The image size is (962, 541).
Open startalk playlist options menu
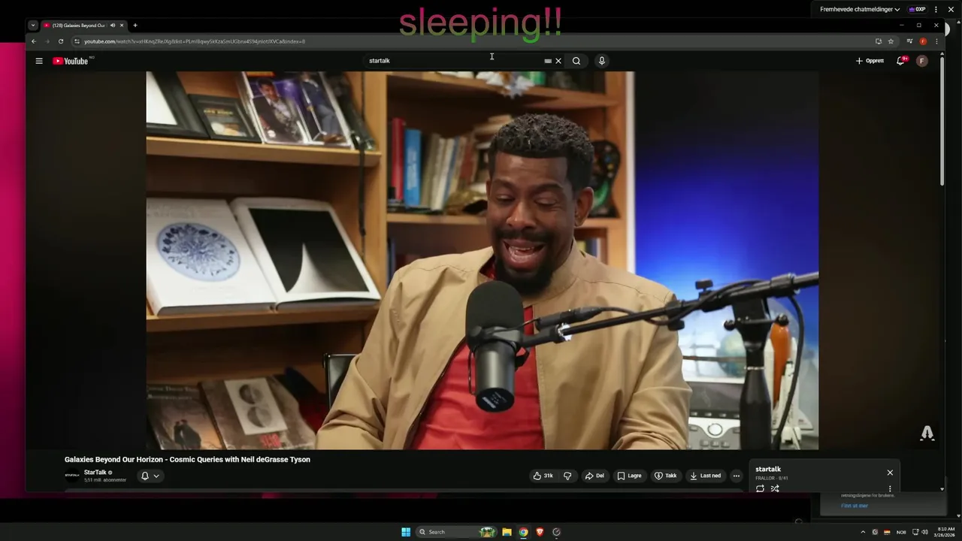pyautogui.click(x=890, y=488)
